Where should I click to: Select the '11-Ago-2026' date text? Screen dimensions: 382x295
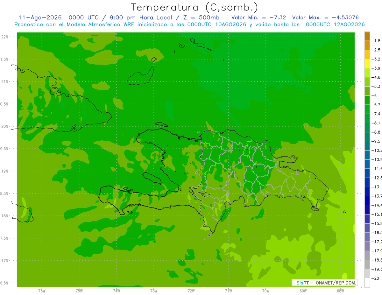[40, 18]
